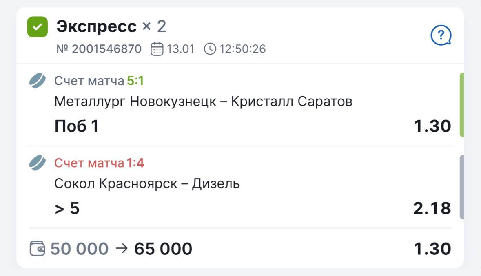Screen dimensions: 481x276
Task: Click the hockey puck icon for Металлург match
Action: (38, 81)
